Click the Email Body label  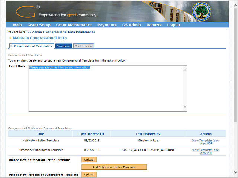[17, 66]
